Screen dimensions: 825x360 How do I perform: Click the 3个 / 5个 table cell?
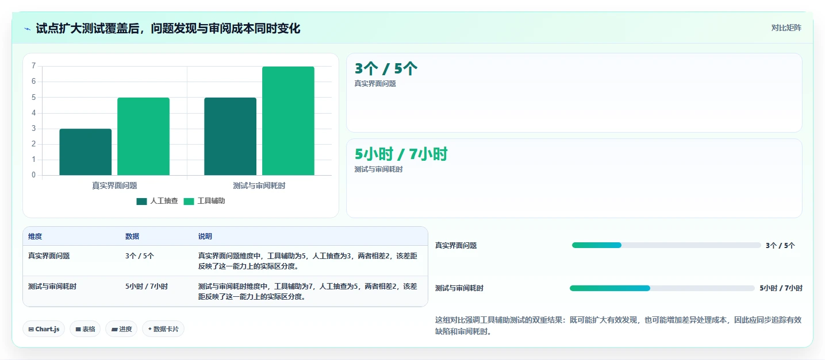tap(140, 256)
